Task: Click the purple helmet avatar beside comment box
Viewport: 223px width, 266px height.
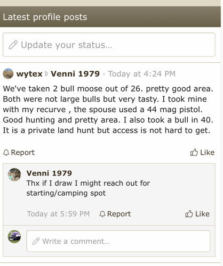Action: tap(14, 237)
